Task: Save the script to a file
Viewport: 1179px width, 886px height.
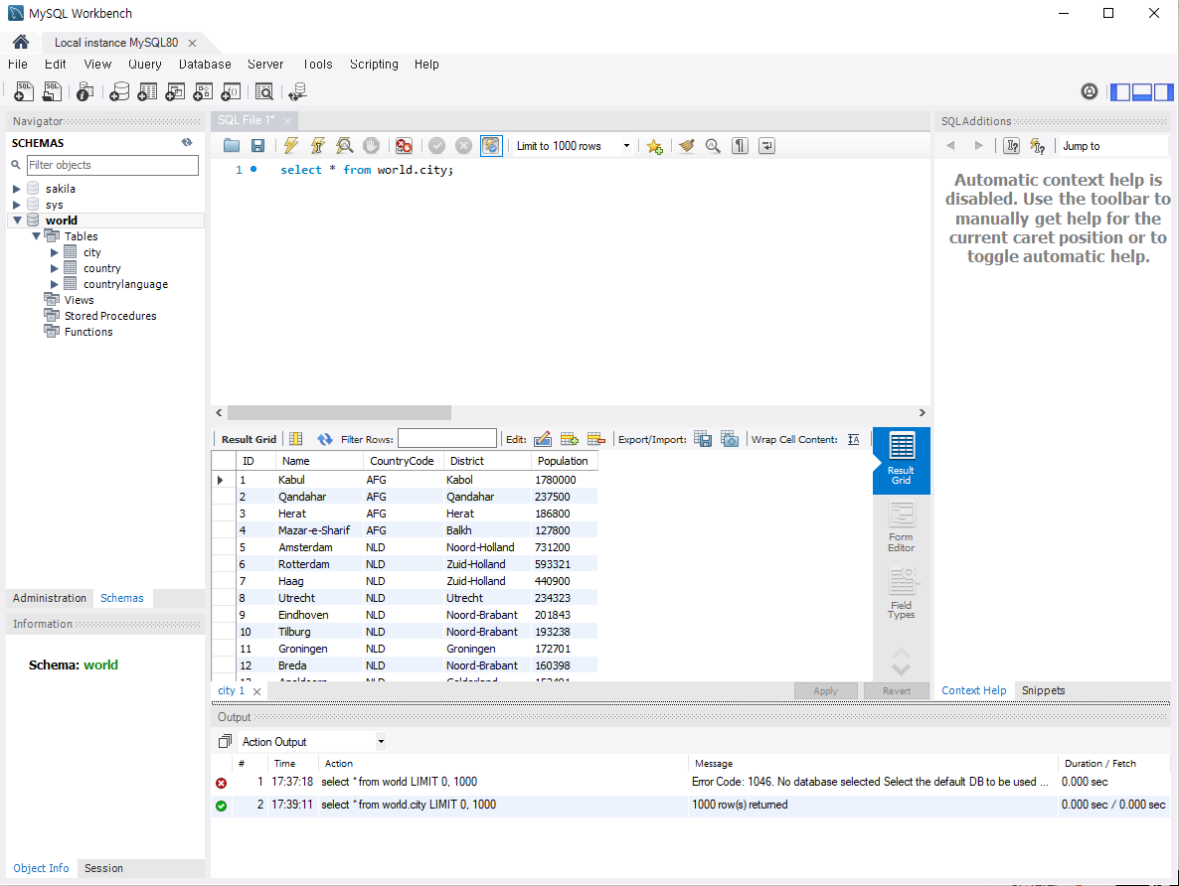Action: [x=257, y=146]
